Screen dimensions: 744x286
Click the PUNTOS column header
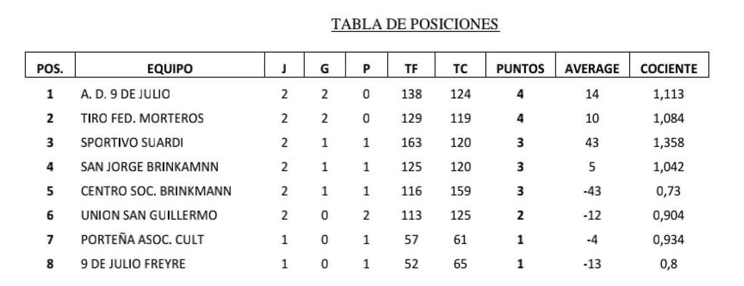click(520, 69)
